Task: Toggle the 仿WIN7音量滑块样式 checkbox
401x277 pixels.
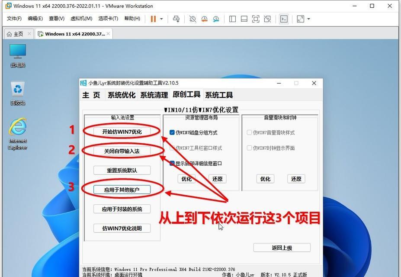Action: (x=249, y=132)
